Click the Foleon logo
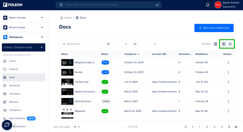243x132 pixels. click(x=13, y=5)
